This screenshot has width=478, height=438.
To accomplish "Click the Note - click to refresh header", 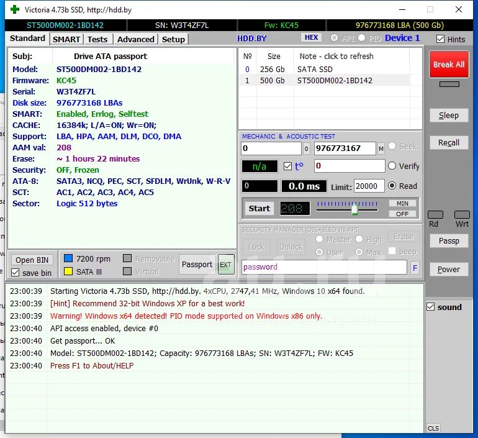I will pyautogui.click(x=336, y=56).
